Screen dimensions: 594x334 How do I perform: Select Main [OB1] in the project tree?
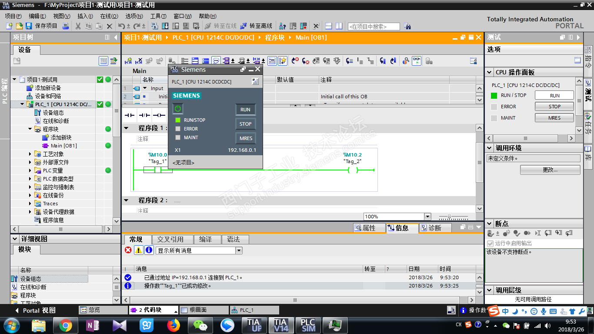pyautogui.click(x=63, y=146)
